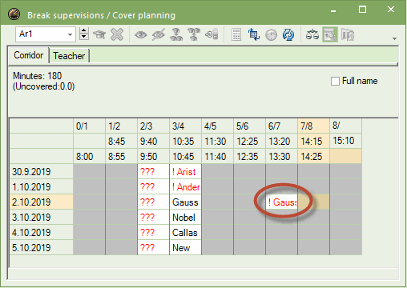Click the crossed-out eye hide icon
Image resolution: width=407 pixels, height=288 pixels.
point(159,35)
